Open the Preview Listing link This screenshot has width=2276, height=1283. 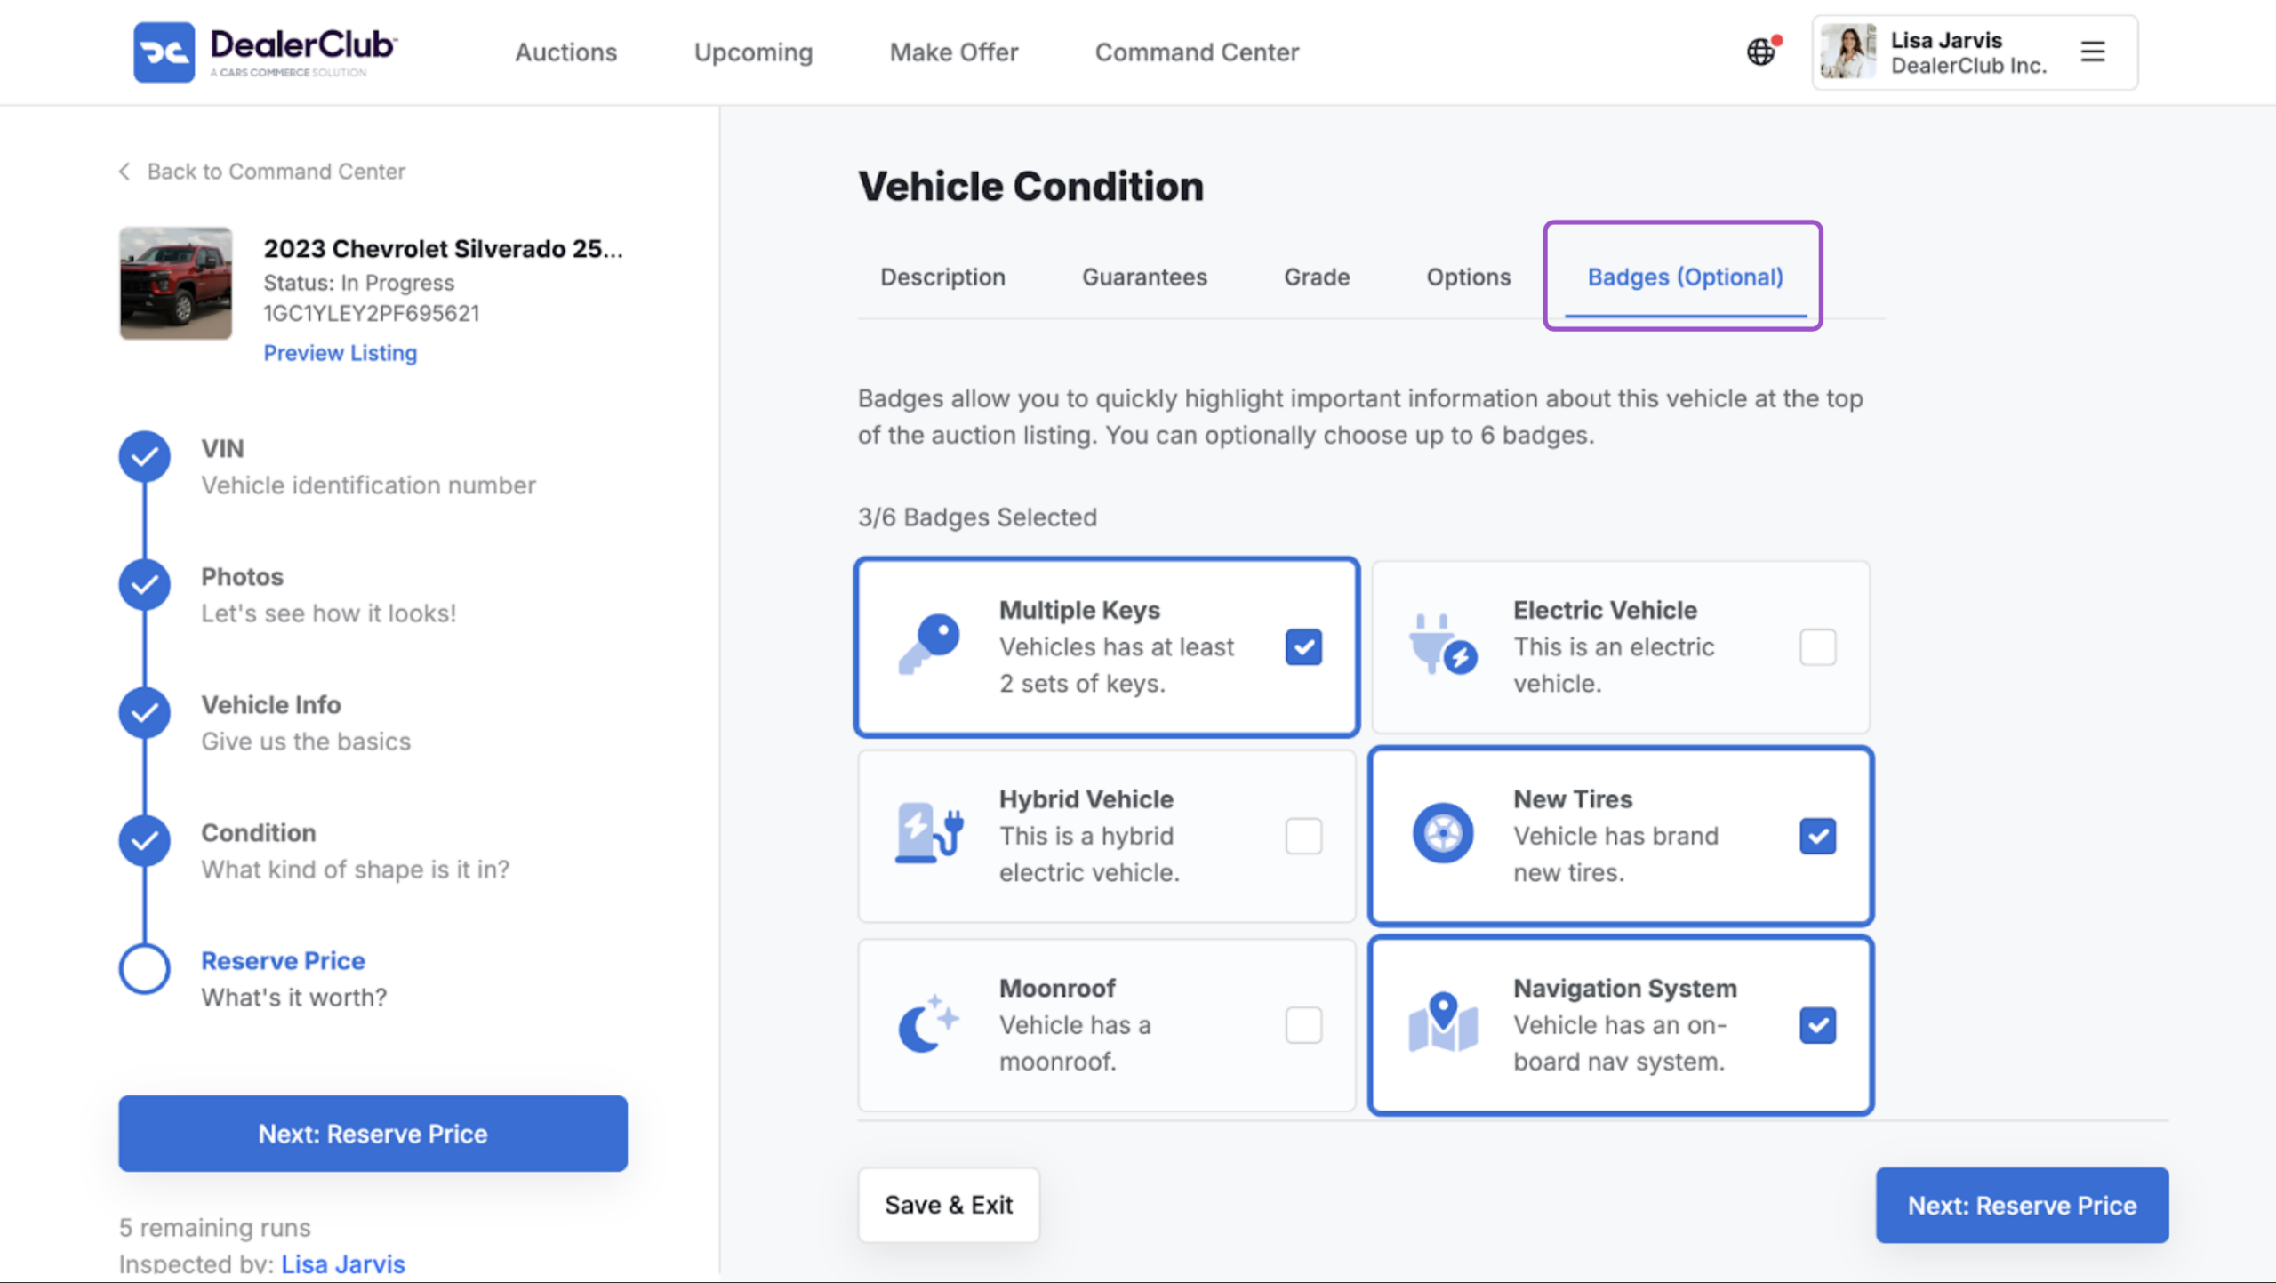pyautogui.click(x=341, y=353)
